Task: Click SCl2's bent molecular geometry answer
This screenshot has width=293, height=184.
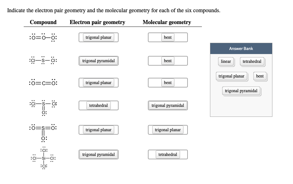Action: (x=168, y=61)
